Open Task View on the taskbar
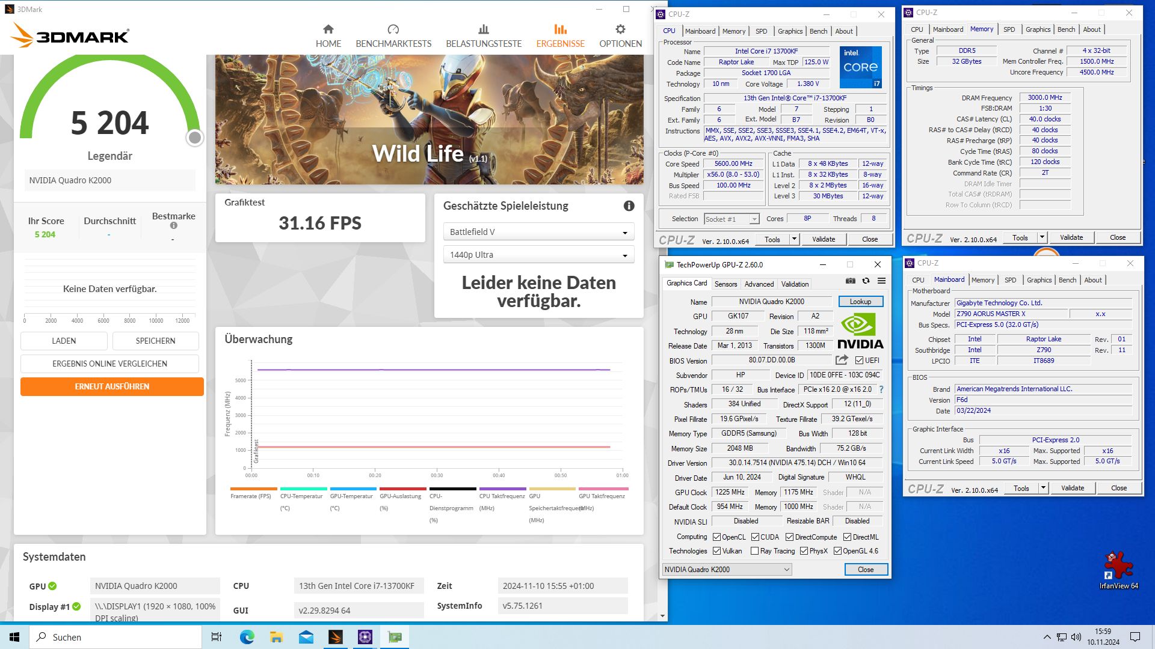Image resolution: width=1155 pixels, height=649 pixels. click(x=217, y=637)
